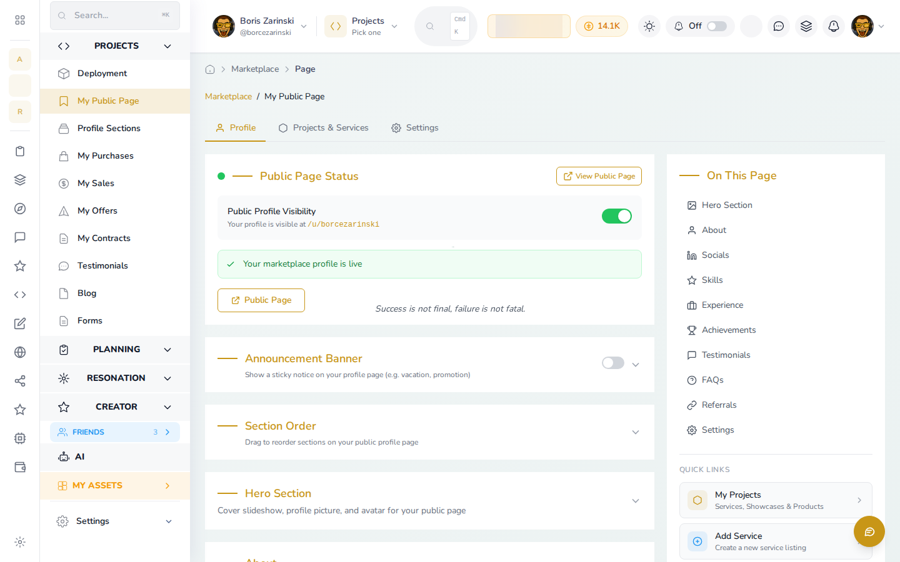Open the wallet icon in the left rail
Screen dimensions: 900x562
20,467
